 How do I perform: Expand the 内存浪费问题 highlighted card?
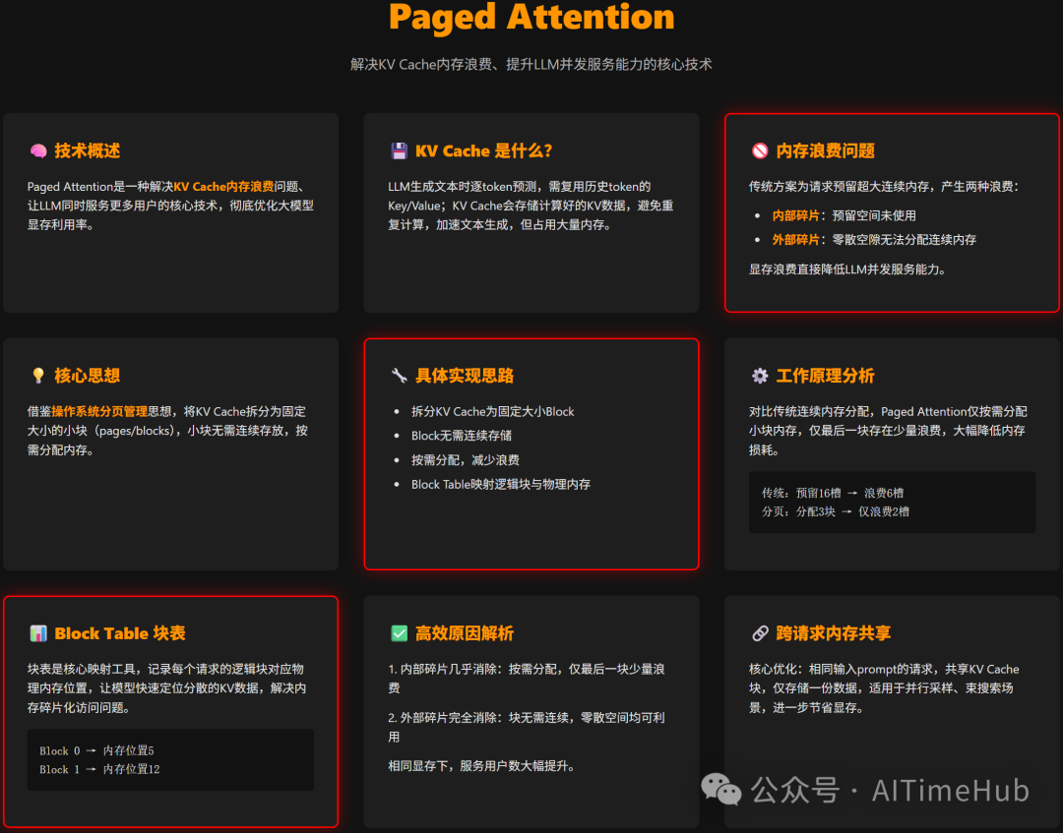(892, 213)
